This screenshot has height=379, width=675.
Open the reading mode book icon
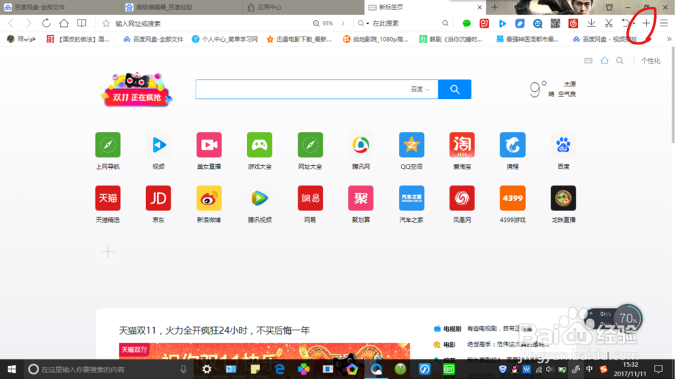pyautogui.click(x=82, y=23)
